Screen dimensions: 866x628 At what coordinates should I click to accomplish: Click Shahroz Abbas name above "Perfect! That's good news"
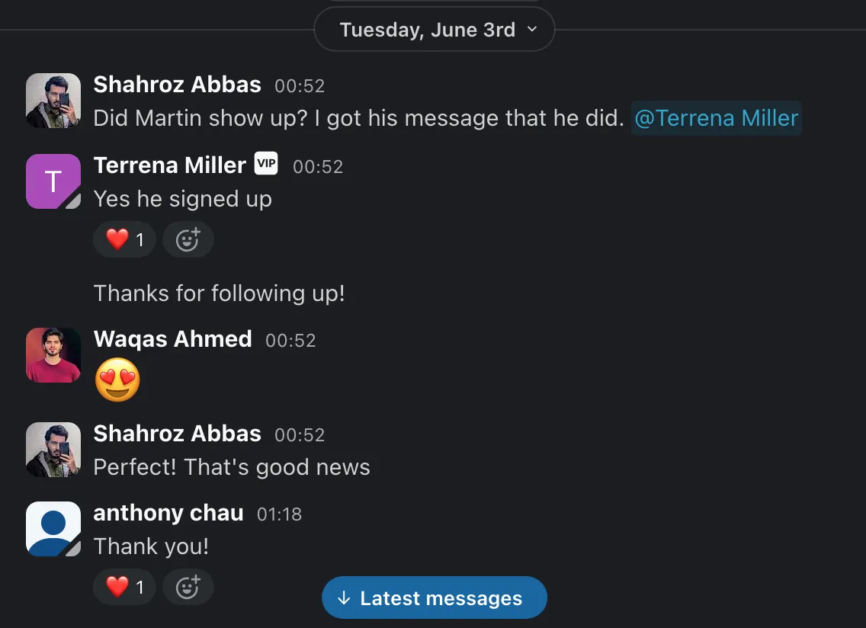point(177,434)
